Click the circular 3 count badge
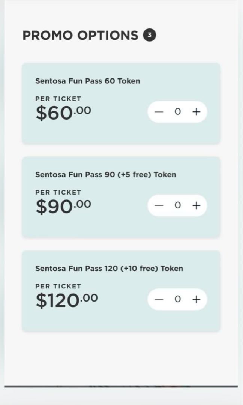243x405 pixels. point(150,34)
